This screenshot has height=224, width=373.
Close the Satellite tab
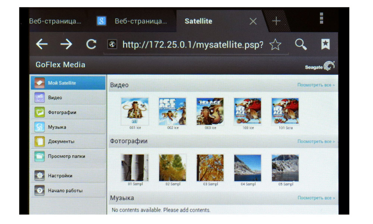253,21
